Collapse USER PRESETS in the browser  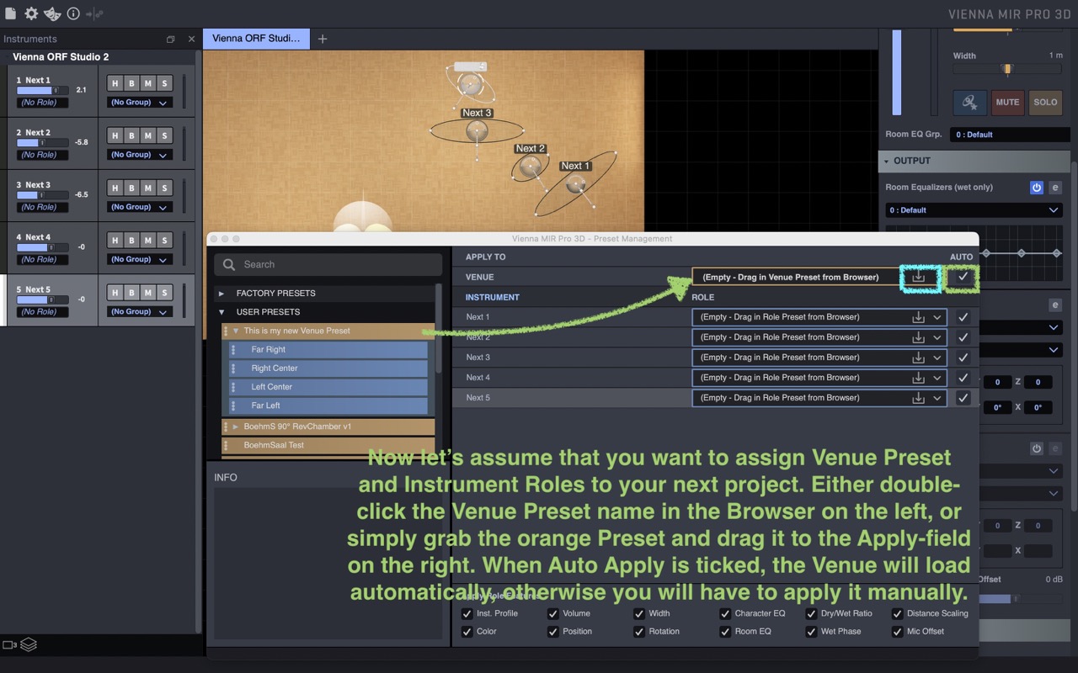[221, 312]
